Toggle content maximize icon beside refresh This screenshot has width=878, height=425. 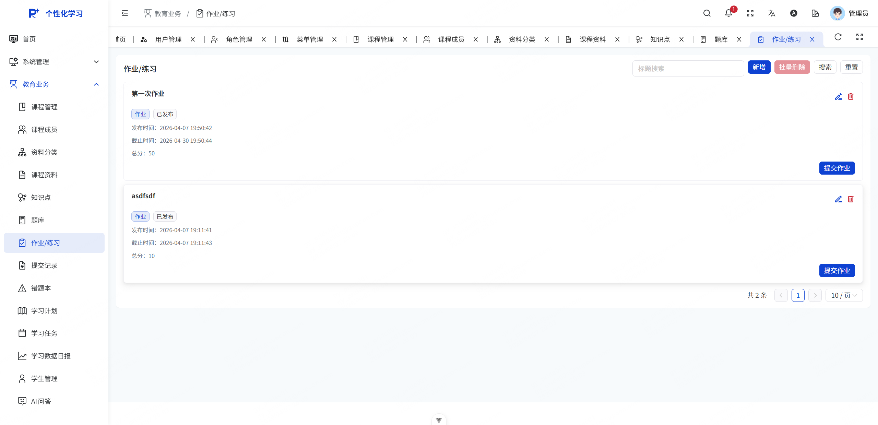pos(859,37)
